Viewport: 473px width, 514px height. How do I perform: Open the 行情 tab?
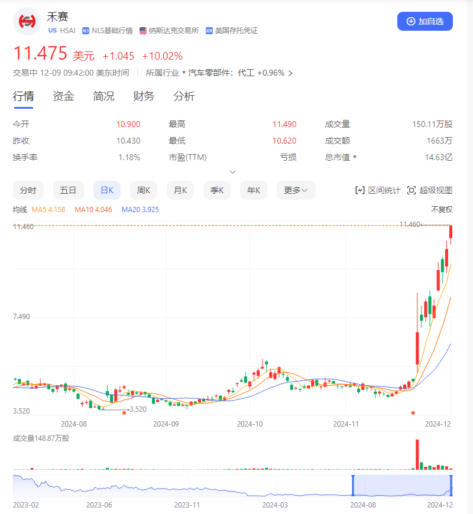click(x=23, y=96)
